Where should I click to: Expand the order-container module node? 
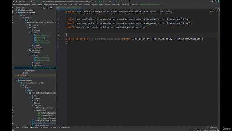pos(17,10)
